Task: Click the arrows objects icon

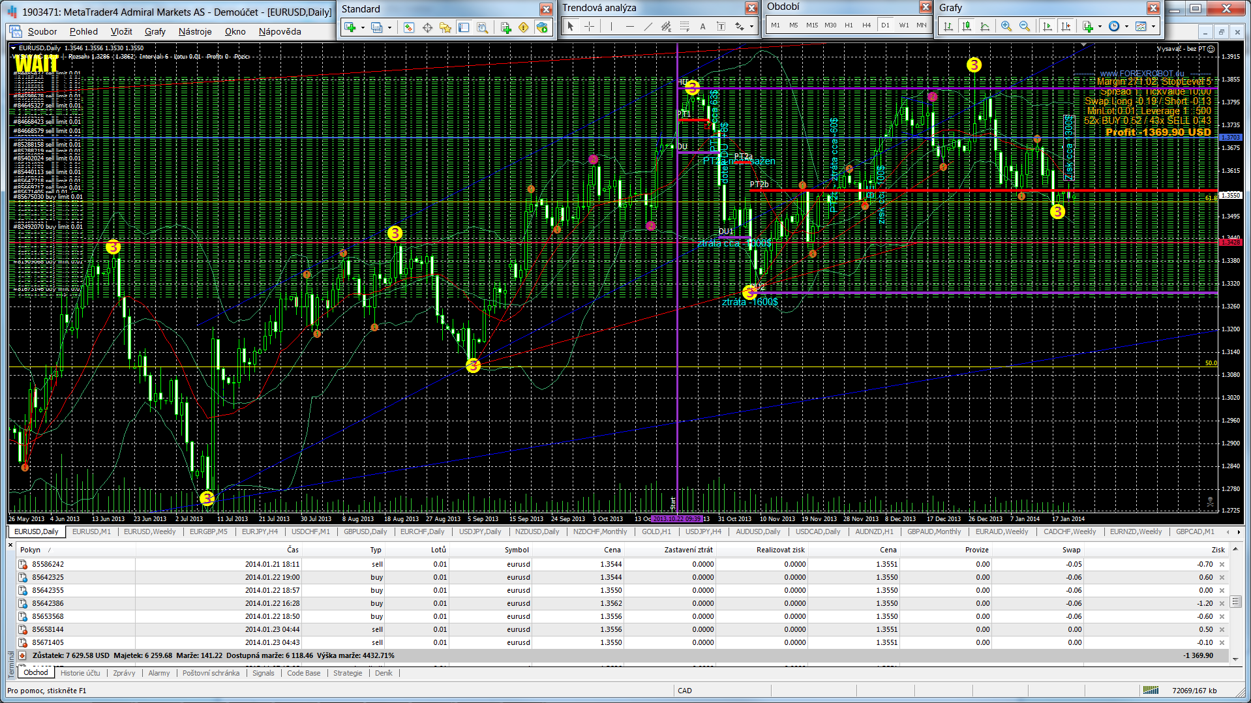Action: (739, 26)
